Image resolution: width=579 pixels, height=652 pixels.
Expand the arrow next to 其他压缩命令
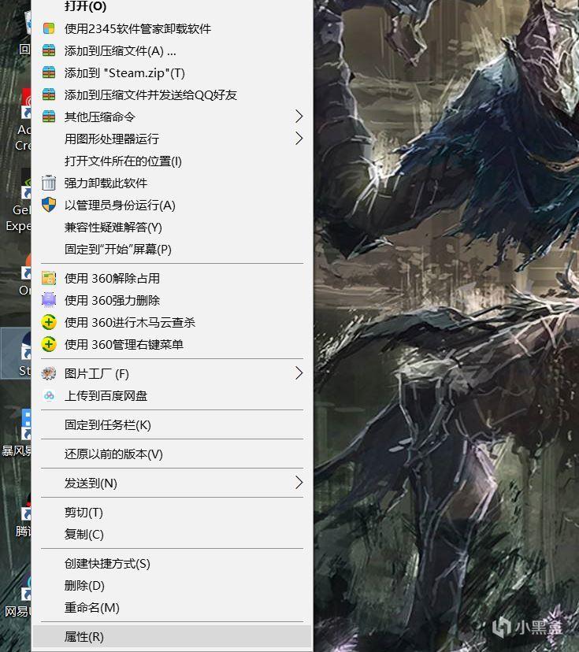[x=299, y=117]
